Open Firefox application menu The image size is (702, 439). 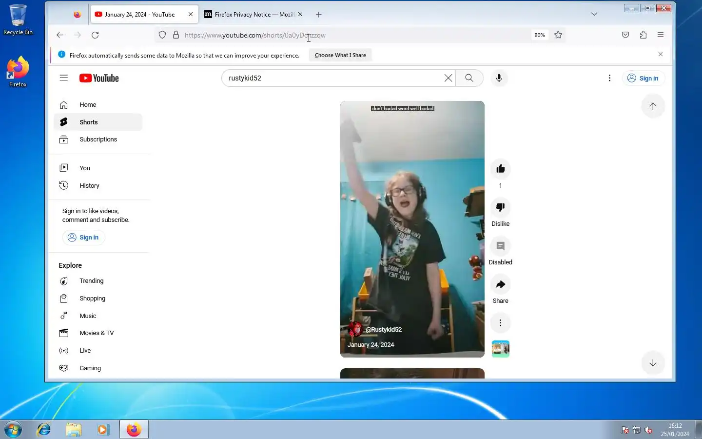coord(661,35)
